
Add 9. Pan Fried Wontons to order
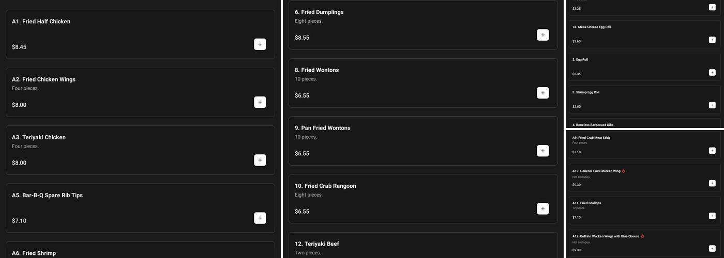point(542,151)
